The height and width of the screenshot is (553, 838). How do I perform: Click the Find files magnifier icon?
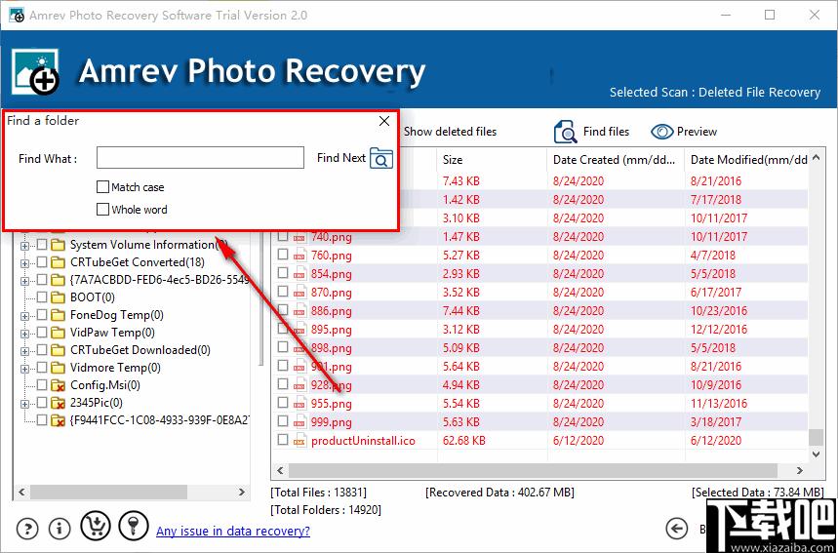(x=566, y=132)
